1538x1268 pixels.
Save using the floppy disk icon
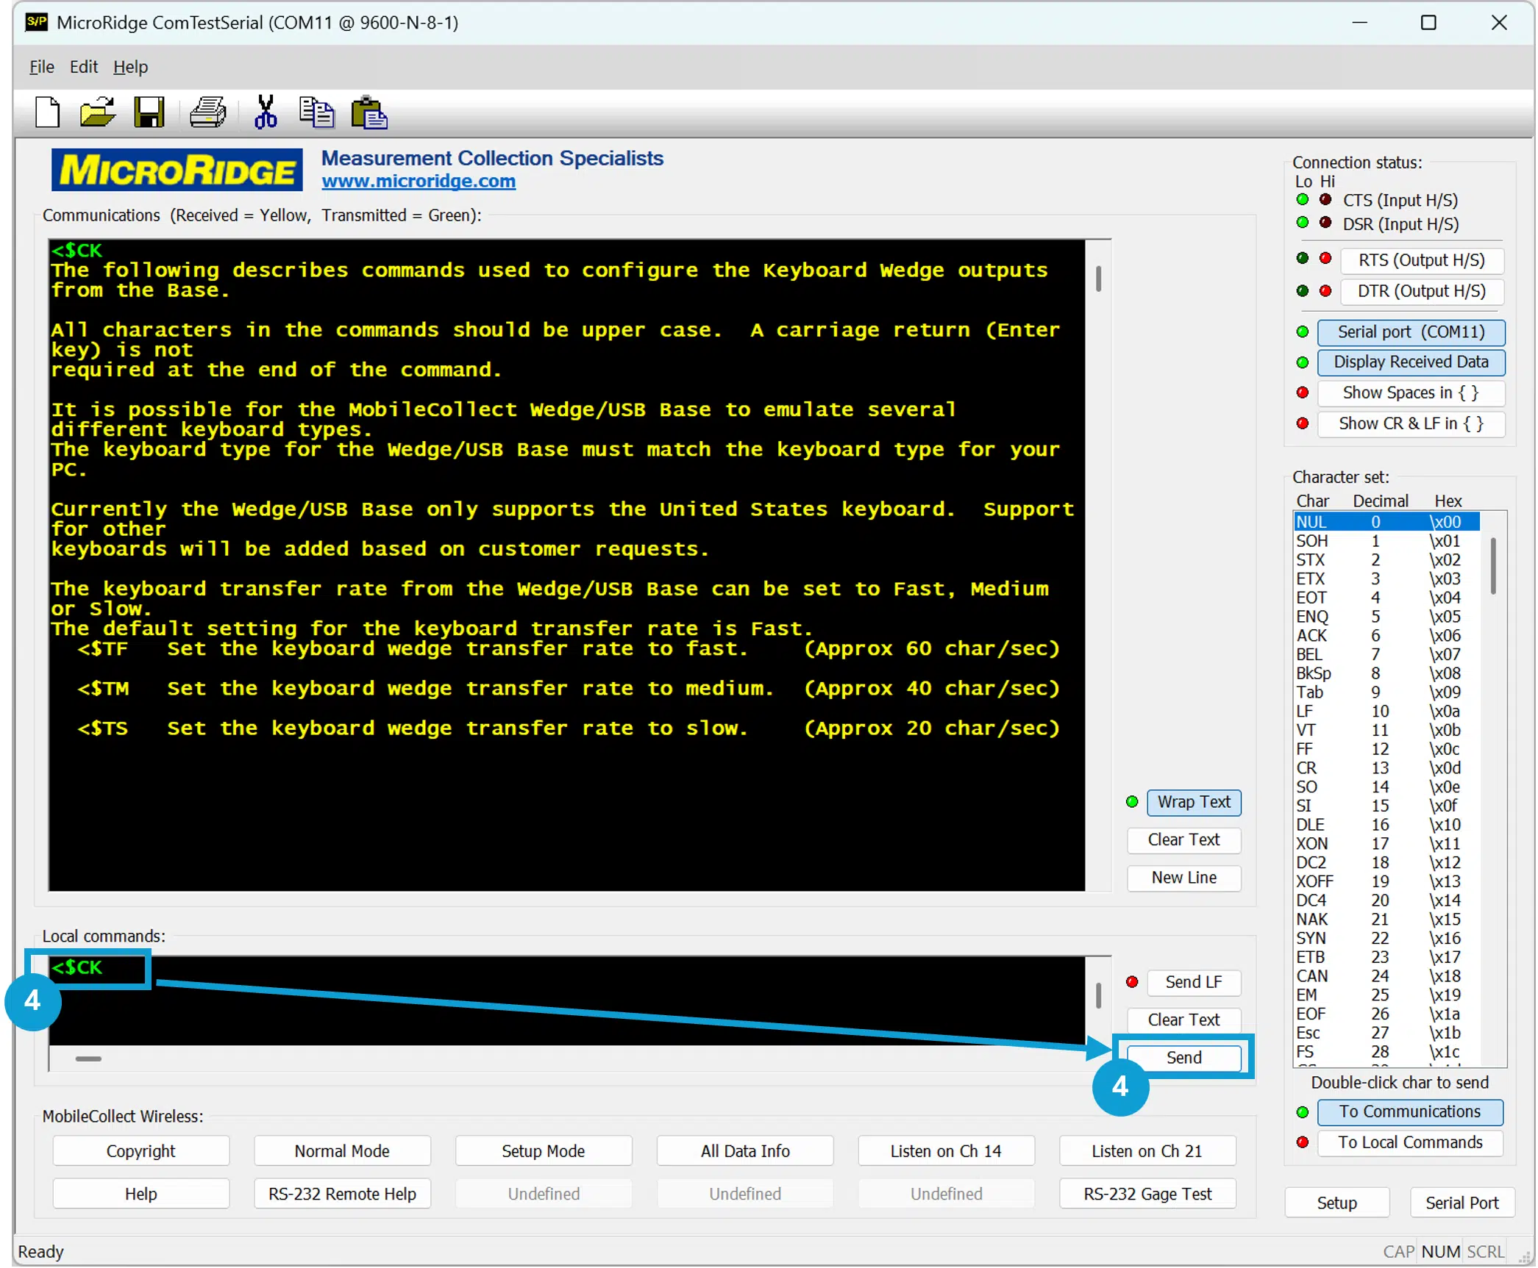pyautogui.click(x=149, y=112)
